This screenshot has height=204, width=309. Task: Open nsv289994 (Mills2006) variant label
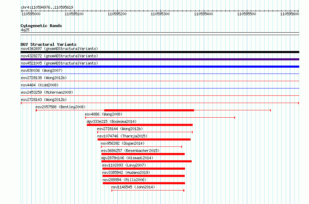tap(124, 180)
